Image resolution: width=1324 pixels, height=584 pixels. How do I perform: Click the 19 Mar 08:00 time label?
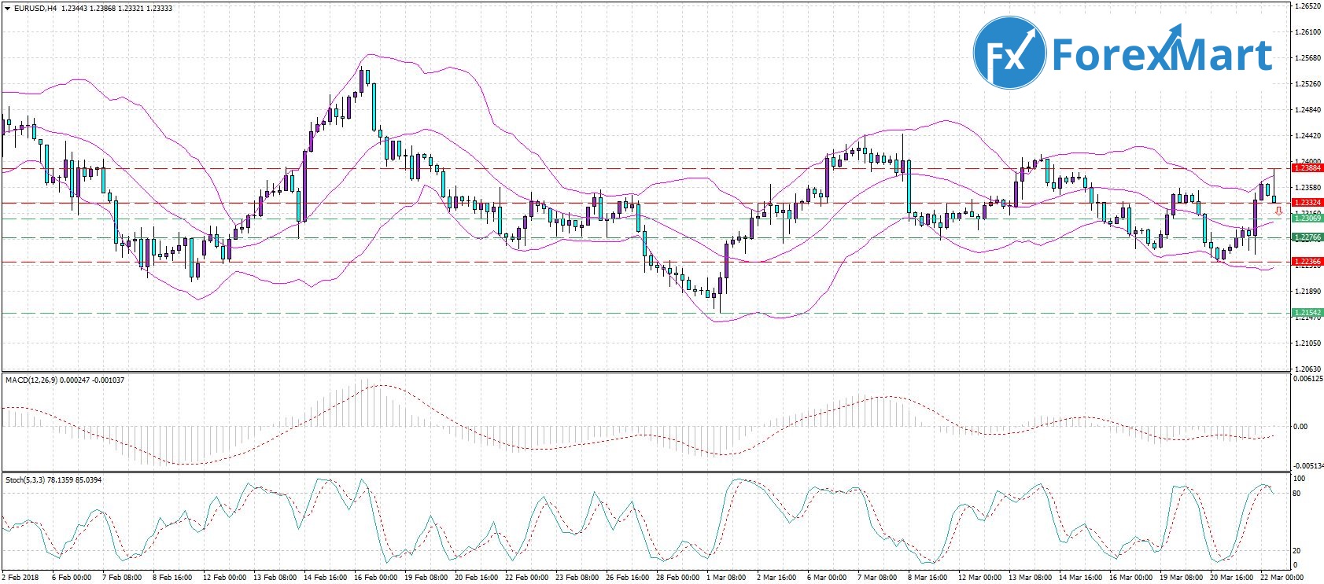pyautogui.click(x=1181, y=578)
